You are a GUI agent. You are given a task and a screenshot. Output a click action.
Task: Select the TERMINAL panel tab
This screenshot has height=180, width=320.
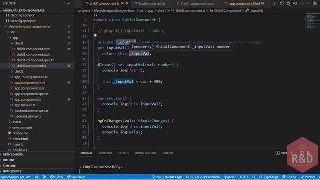86,153
